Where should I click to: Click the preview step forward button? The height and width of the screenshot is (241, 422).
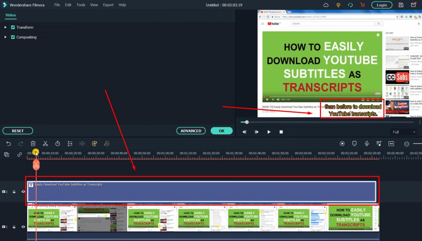click(257, 132)
